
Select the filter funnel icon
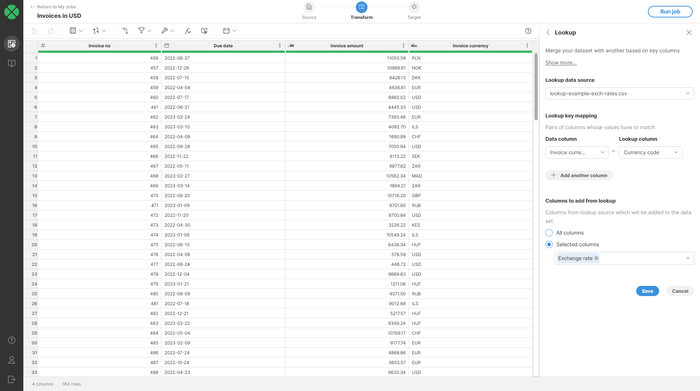(141, 31)
